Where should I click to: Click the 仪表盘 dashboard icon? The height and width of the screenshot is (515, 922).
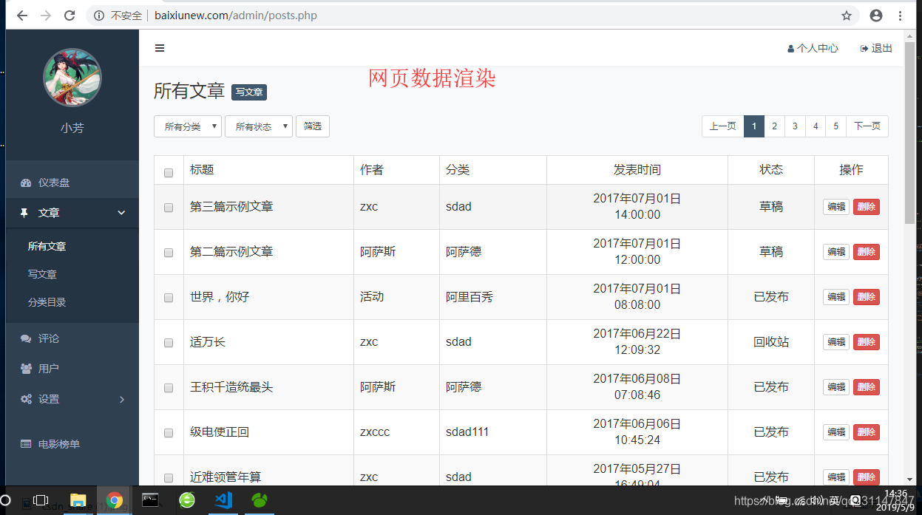[x=26, y=183]
